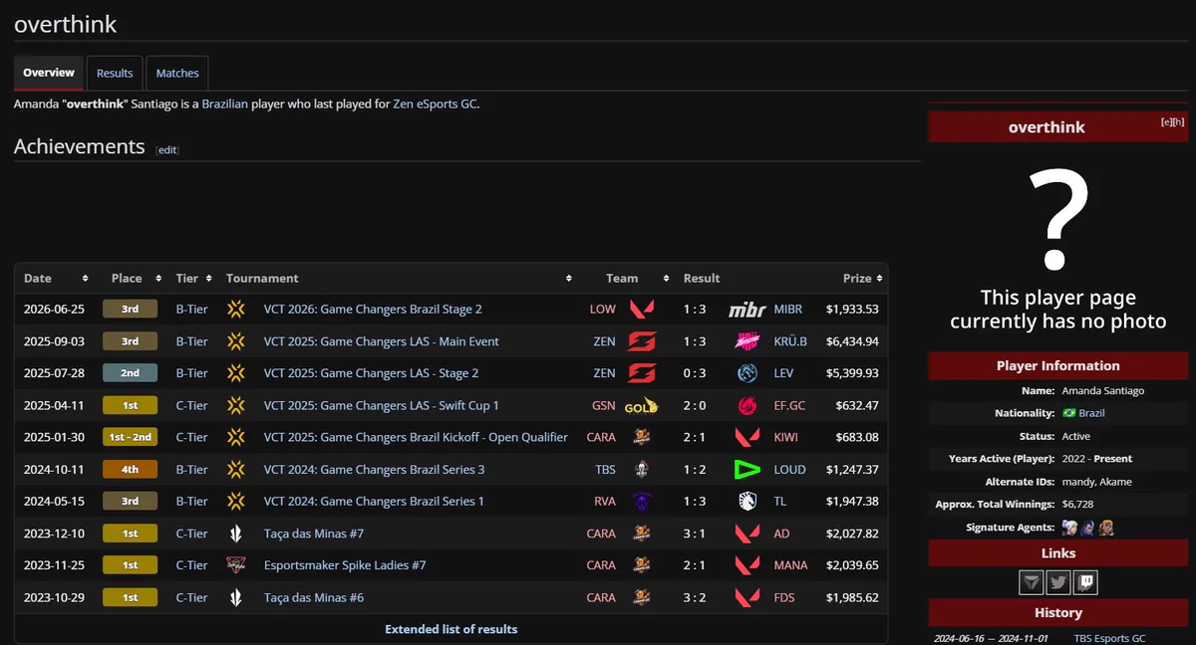Viewport: 1196px width, 645px height.
Task: Click the MIBR opponent logo
Action: pyautogui.click(x=747, y=310)
